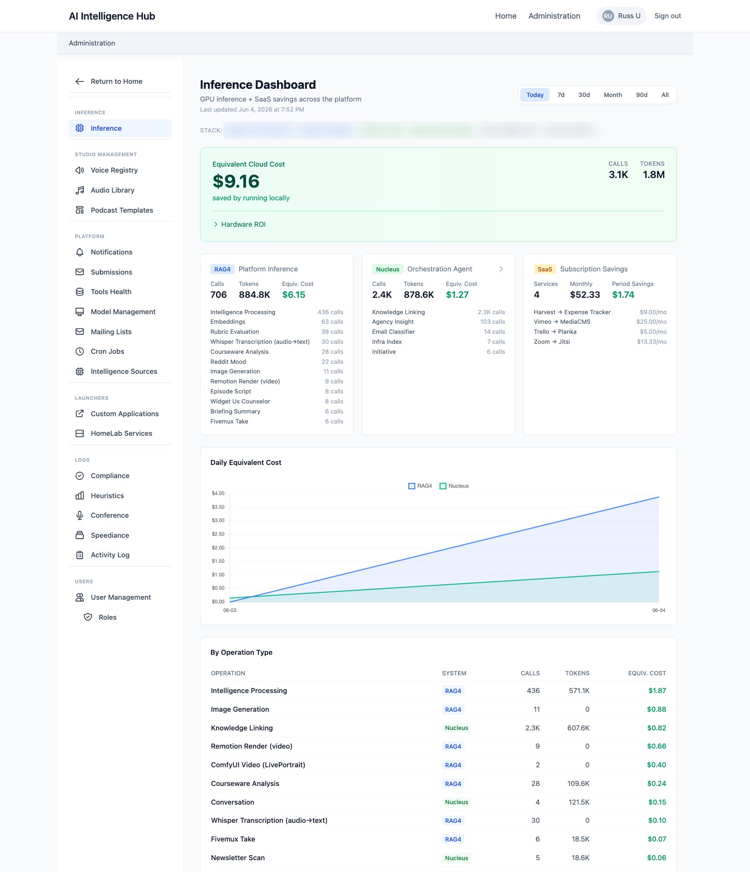Image resolution: width=750 pixels, height=872 pixels.
Task: Click the Knowledge Linking table row name
Action: click(x=242, y=728)
